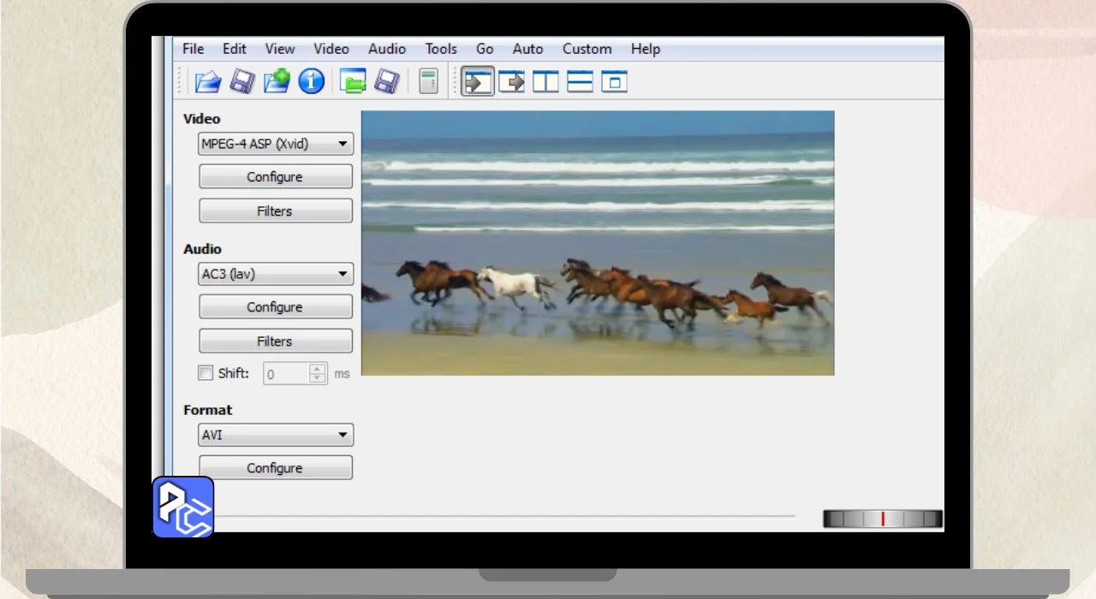This screenshot has height=599, width=1096.
Task: Open the MPEG-4 ASP (Xvid) video codec dropdown
Action: pyautogui.click(x=275, y=145)
